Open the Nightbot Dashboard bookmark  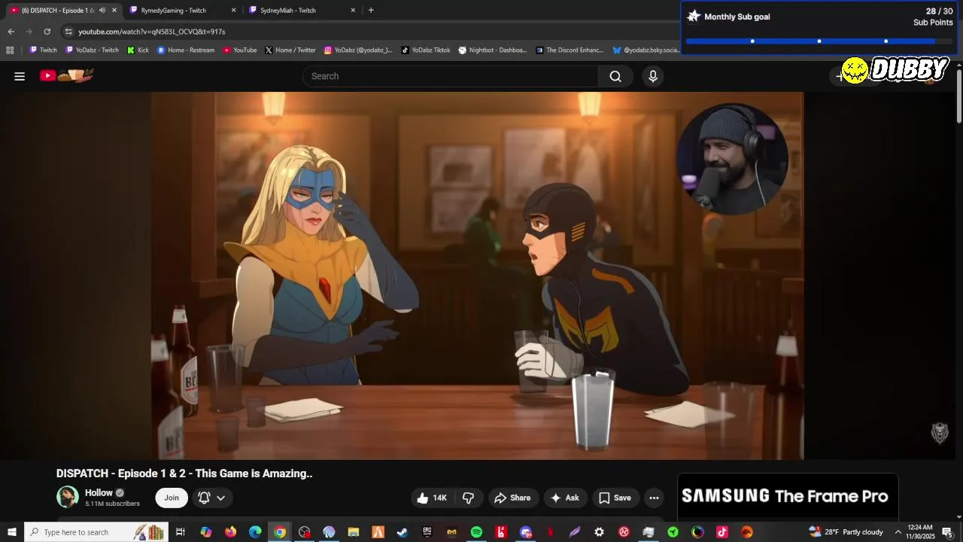coord(493,50)
